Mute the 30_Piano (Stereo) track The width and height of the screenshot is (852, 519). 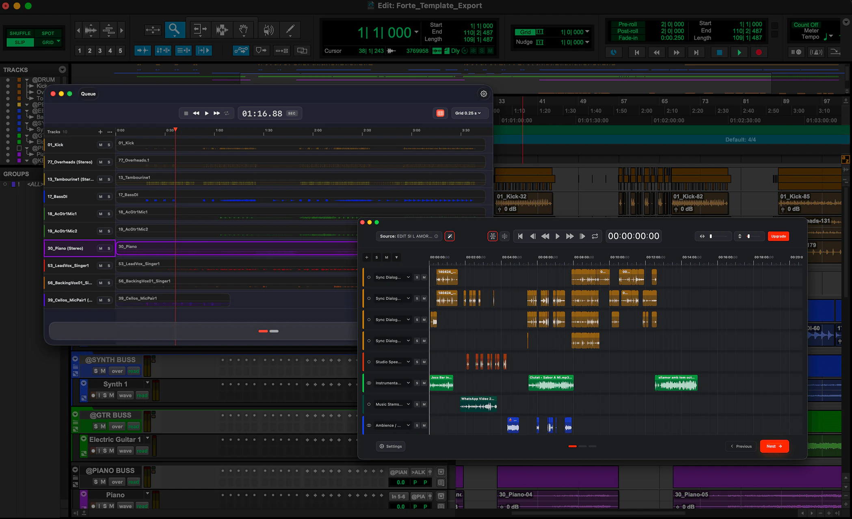point(100,249)
